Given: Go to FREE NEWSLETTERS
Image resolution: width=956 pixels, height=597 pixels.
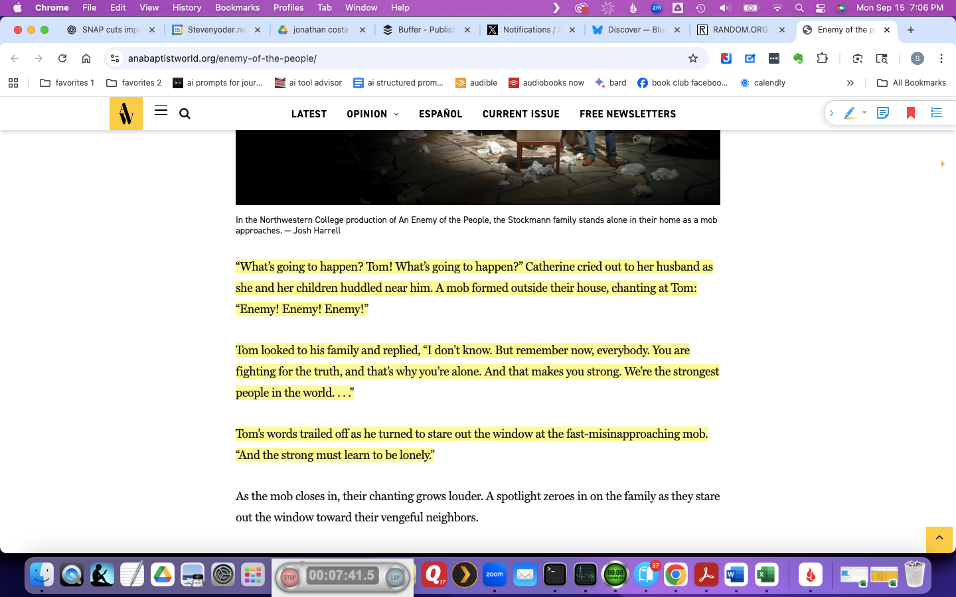Looking at the screenshot, I should (627, 114).
